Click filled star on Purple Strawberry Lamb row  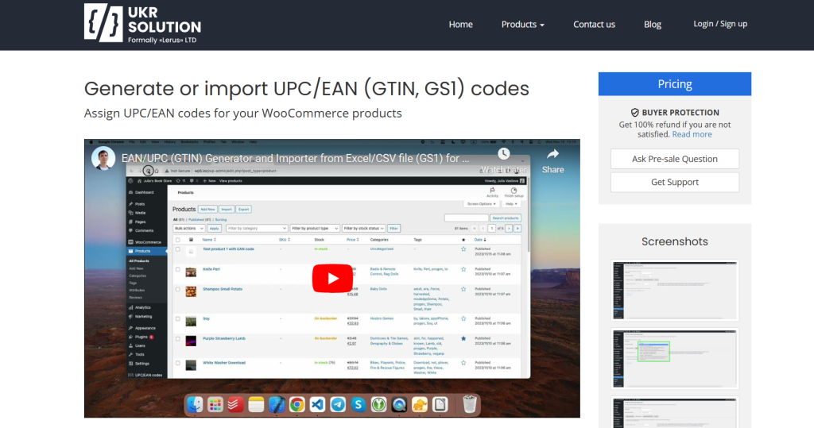[x=463, y=338]
